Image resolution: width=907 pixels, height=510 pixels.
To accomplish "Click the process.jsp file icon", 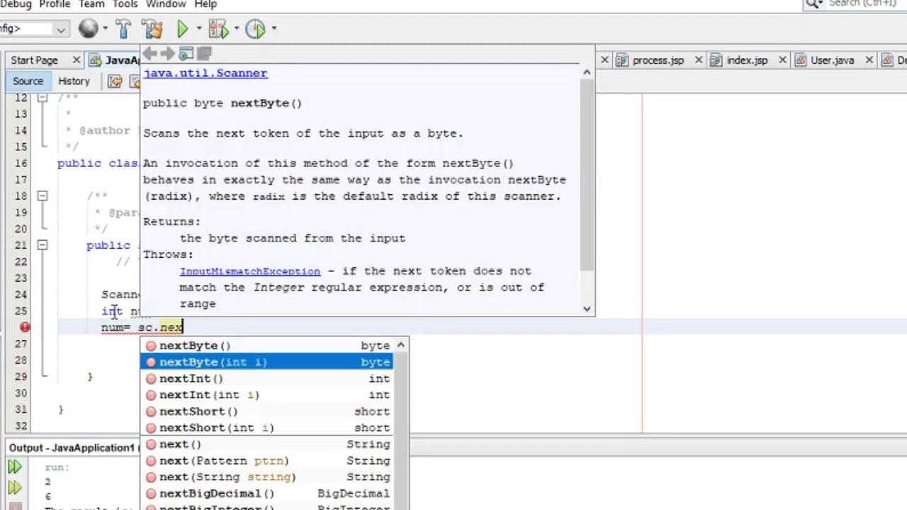I will (622, 60).
